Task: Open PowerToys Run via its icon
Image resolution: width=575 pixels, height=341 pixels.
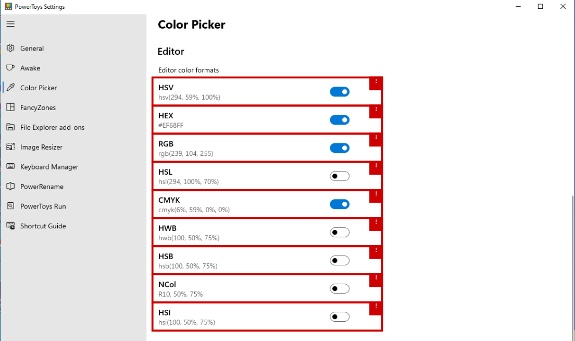Action: (x=11, y=206)
